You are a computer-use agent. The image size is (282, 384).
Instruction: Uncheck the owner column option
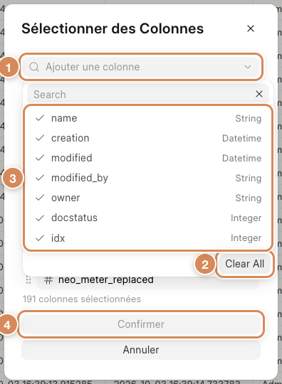[148, 198]
